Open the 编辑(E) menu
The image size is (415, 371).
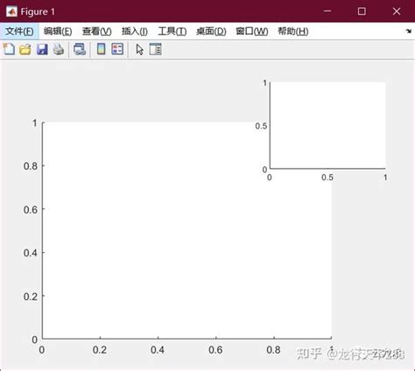click(58, 31)
